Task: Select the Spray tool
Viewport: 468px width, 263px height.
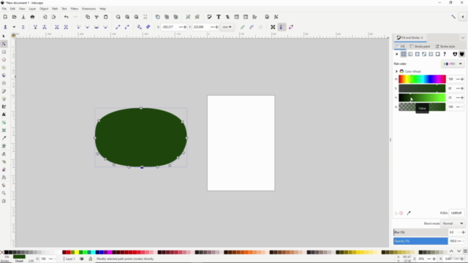Action: (x=4, y=161)
